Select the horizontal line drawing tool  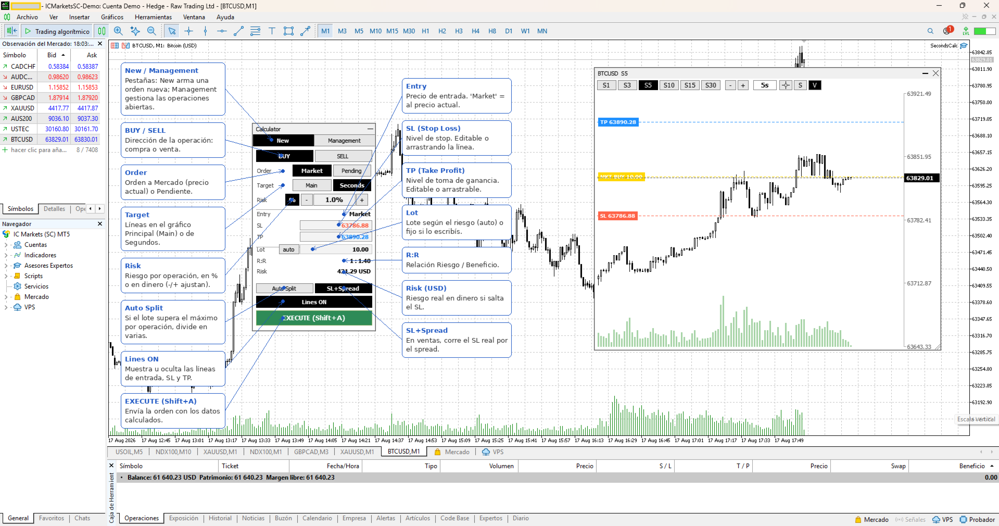[x=222, y=31]
